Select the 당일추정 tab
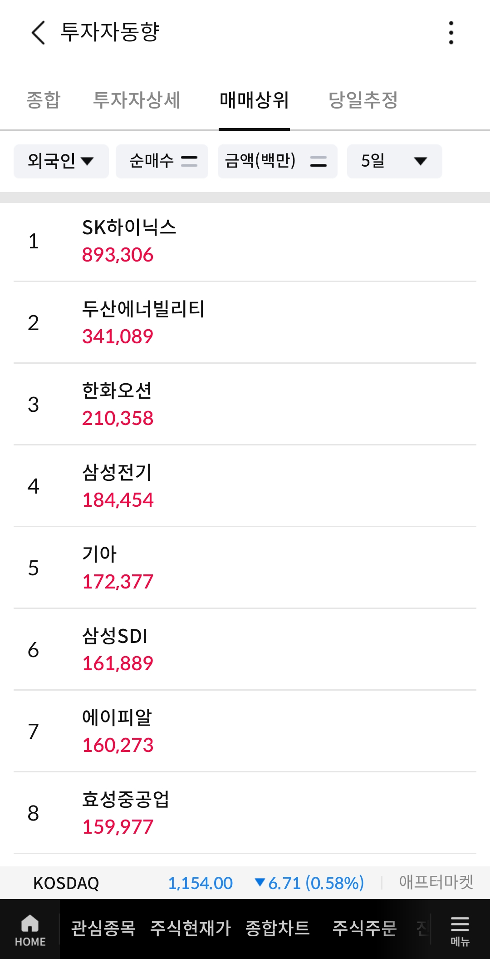The height and width of the screenshot is (959, 490). point(363,100)
